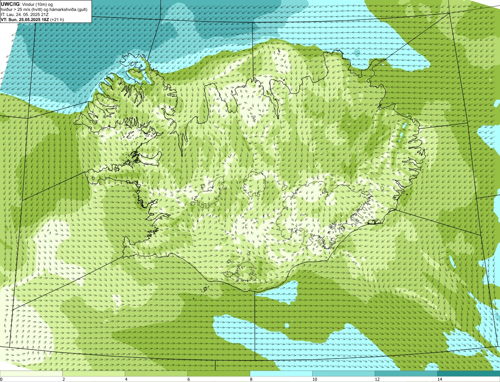The image size is (500, 382).
Task: Click the '6' label on the color scale
Action: click(188, 379)
